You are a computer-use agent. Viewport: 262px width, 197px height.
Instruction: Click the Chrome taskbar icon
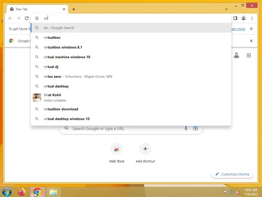38,192
